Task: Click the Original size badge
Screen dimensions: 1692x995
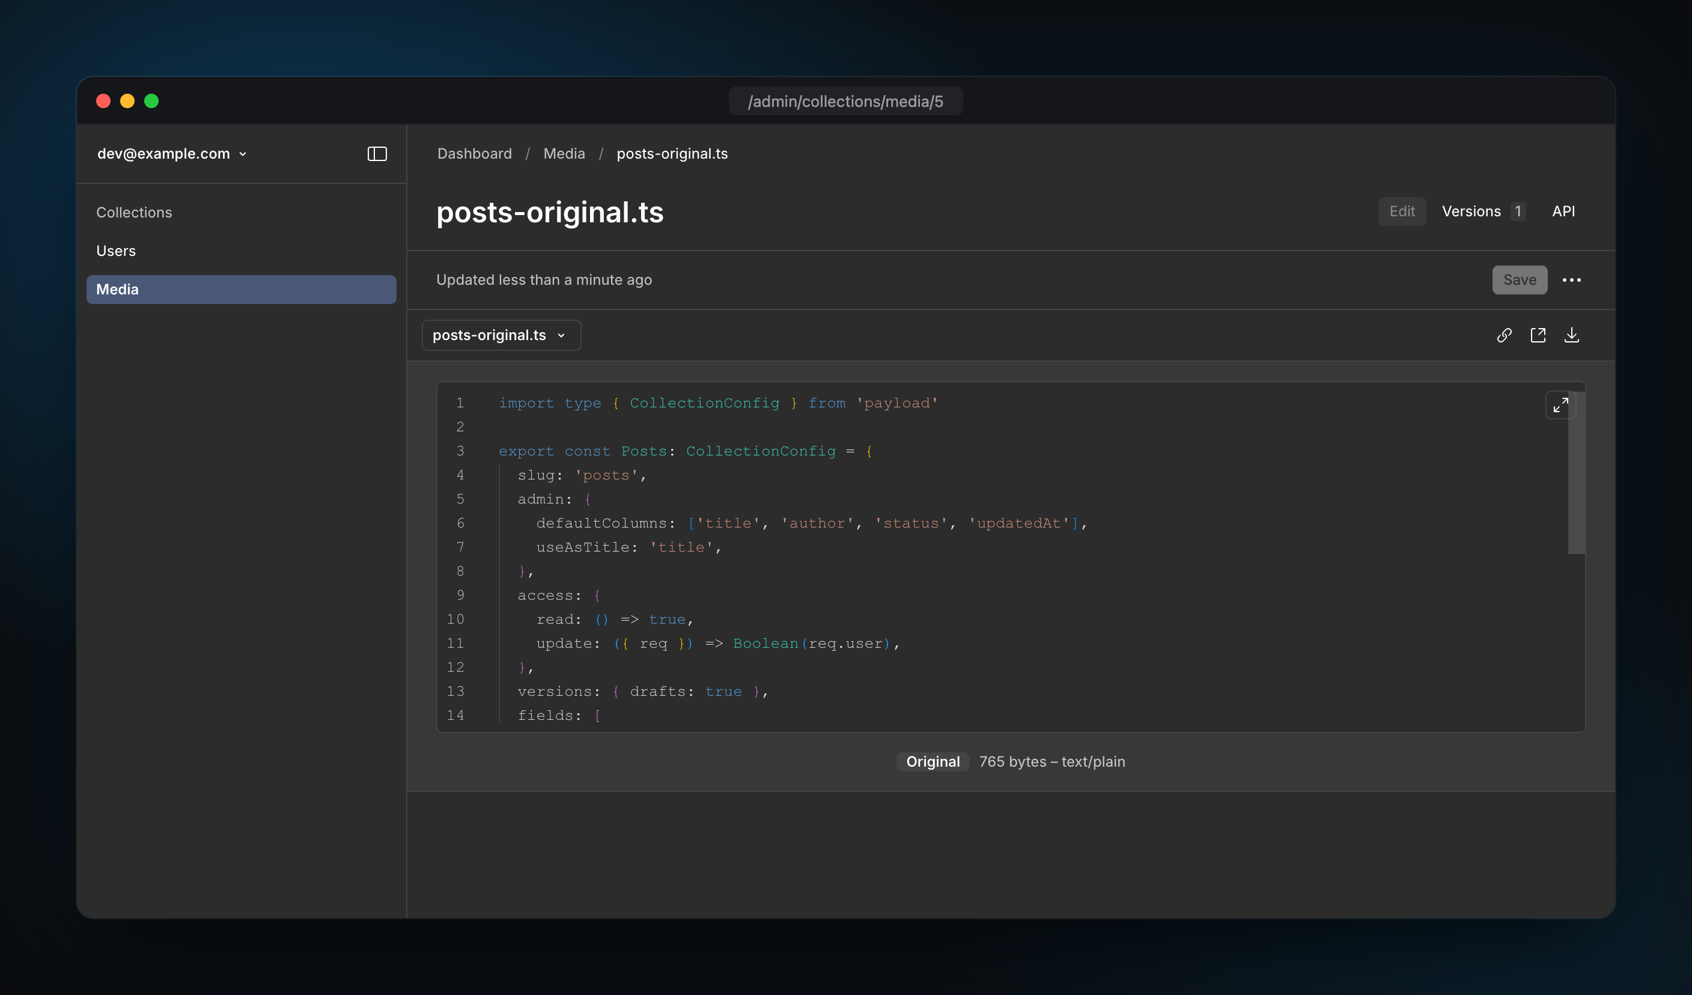Action: [x=933, y=761]
